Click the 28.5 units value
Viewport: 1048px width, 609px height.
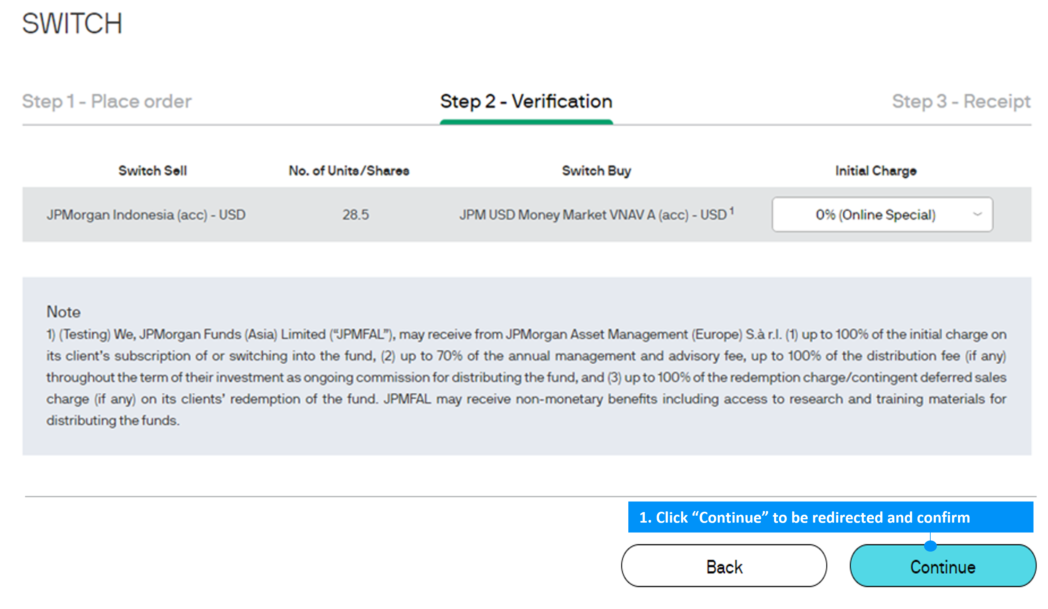pos(356,215)
